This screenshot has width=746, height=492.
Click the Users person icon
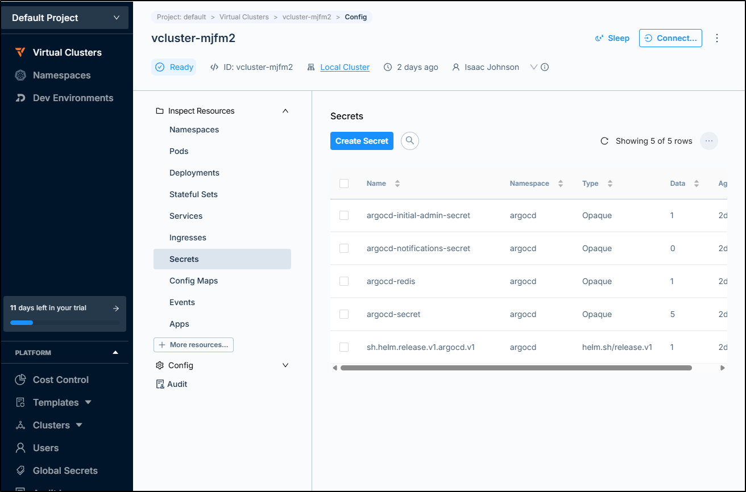point(20,448)
